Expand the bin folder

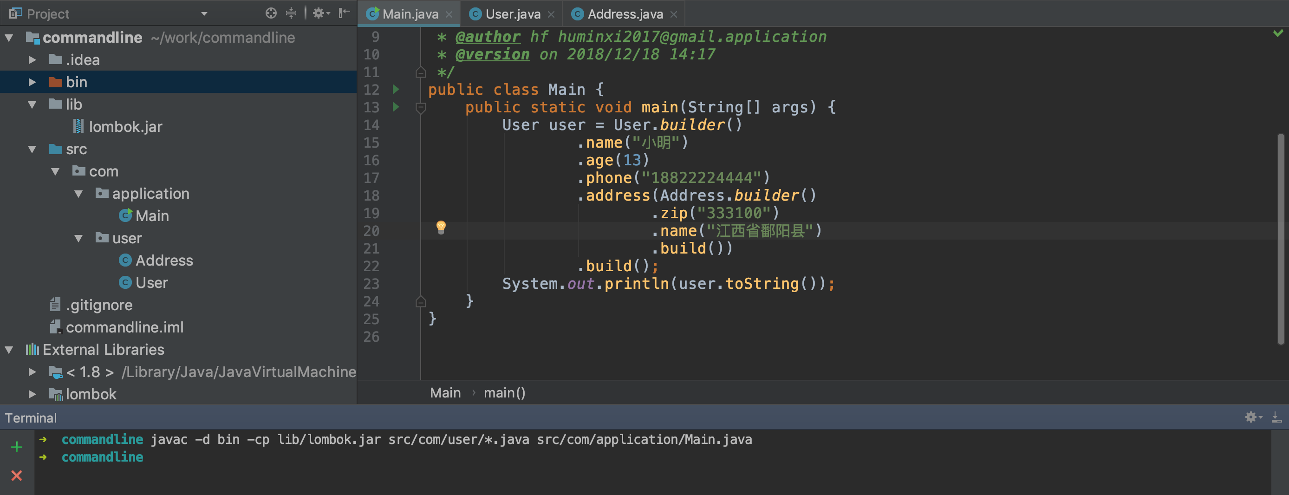point(32,82)
